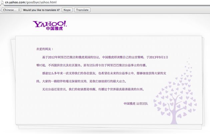This screenshot has width=210, height=134.
Task: Click the line starting 无论公益还是资讯
Action: coord(93,89)
